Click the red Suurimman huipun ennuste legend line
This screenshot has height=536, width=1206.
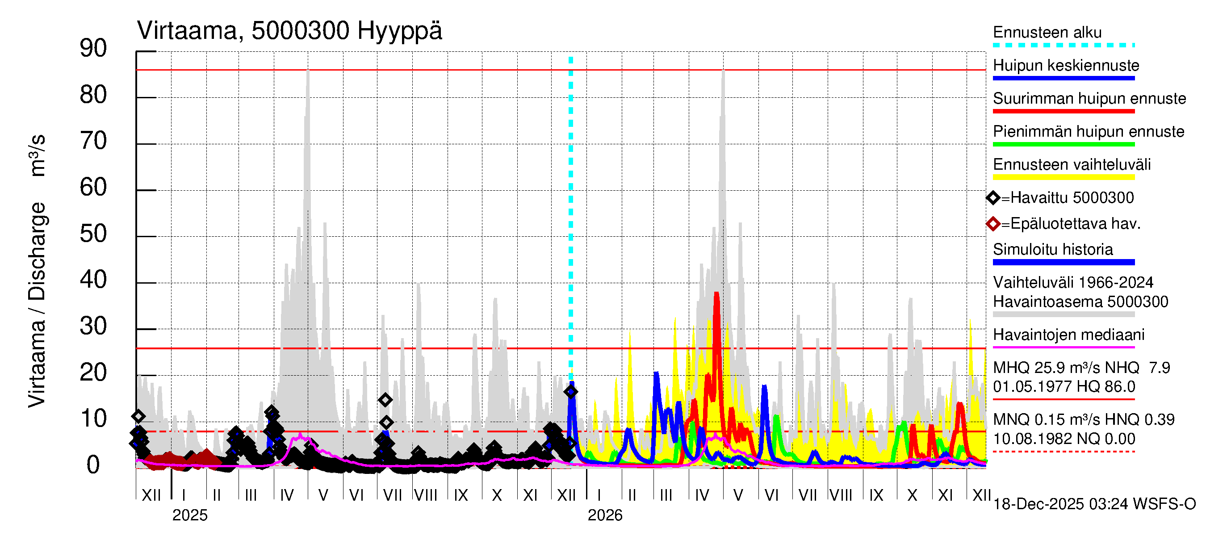pyautogui.click(x=1063, y=111)
